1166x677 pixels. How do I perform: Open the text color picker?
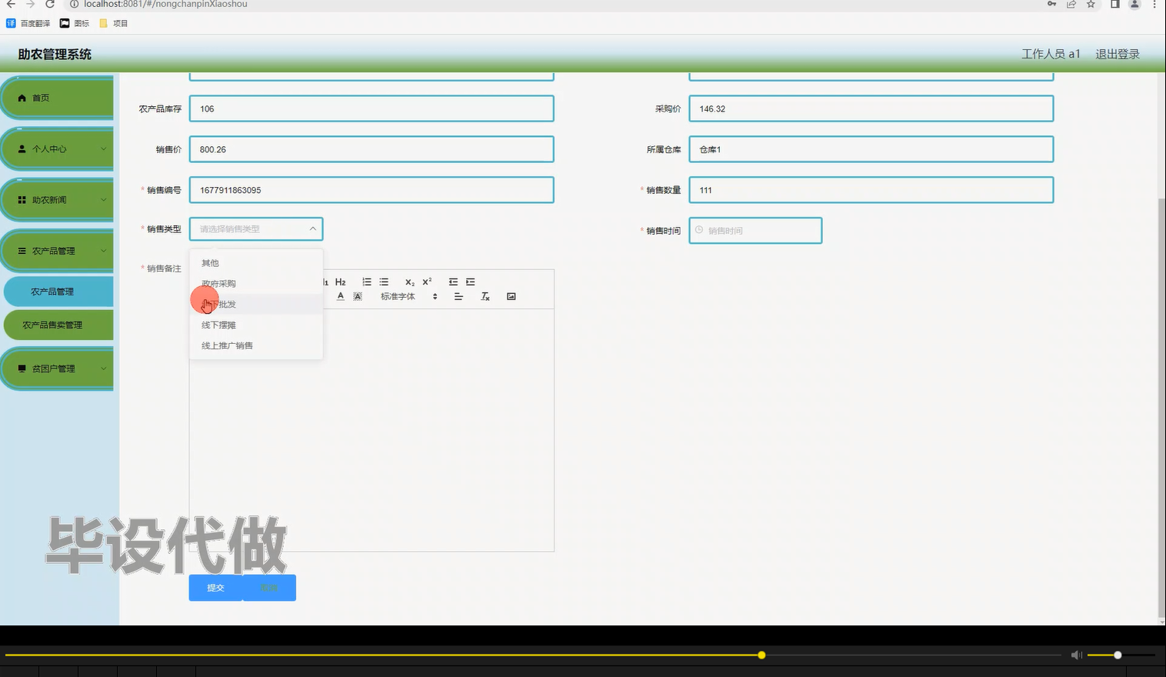click(x=341, y=296)
